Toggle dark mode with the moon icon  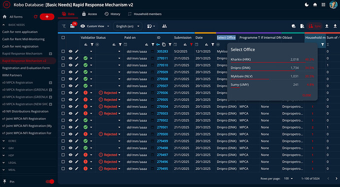point(306,5)
